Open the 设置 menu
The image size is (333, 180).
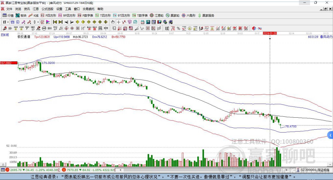[59, 9]
